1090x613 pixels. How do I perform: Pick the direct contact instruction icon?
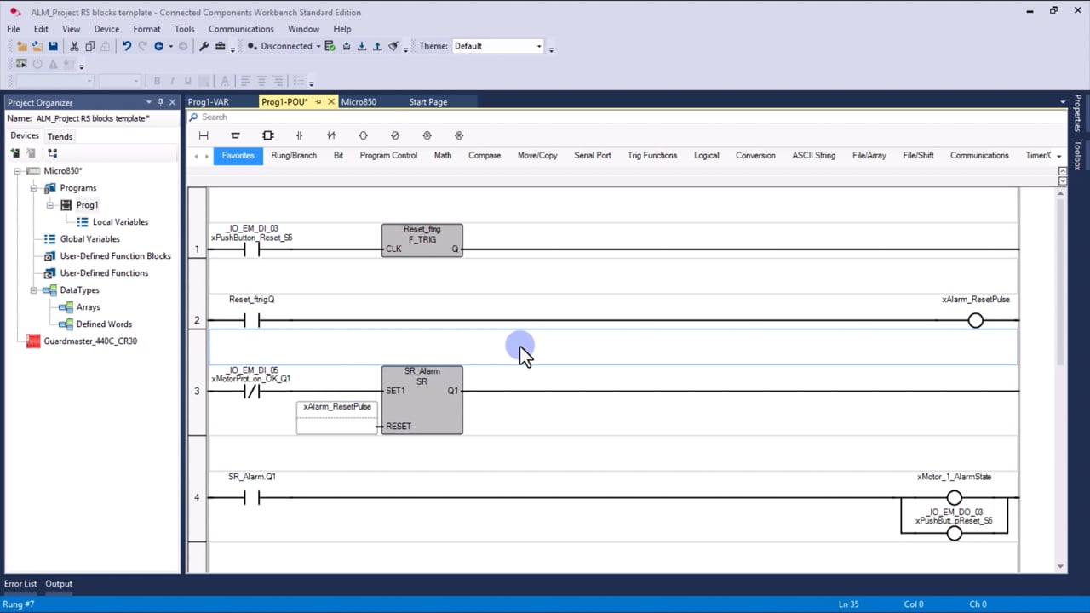click(299, 135)
